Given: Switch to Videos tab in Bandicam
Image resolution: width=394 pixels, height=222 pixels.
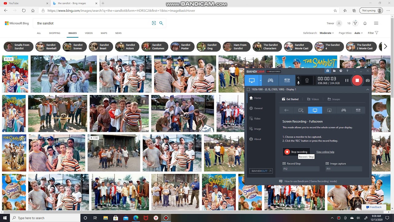Looking at the screenshot, I should (313, 99).
